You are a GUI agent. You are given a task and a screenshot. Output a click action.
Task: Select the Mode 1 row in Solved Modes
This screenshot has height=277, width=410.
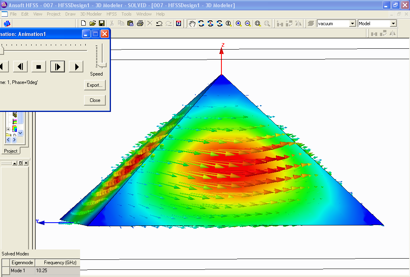click(x=40, y=271)
